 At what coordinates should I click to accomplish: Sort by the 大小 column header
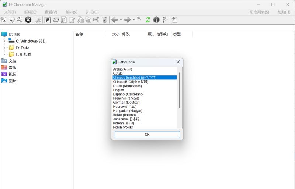(113, 34)
